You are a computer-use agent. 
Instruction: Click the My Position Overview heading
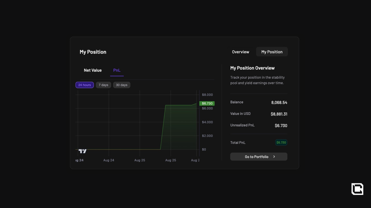[252, 68]
